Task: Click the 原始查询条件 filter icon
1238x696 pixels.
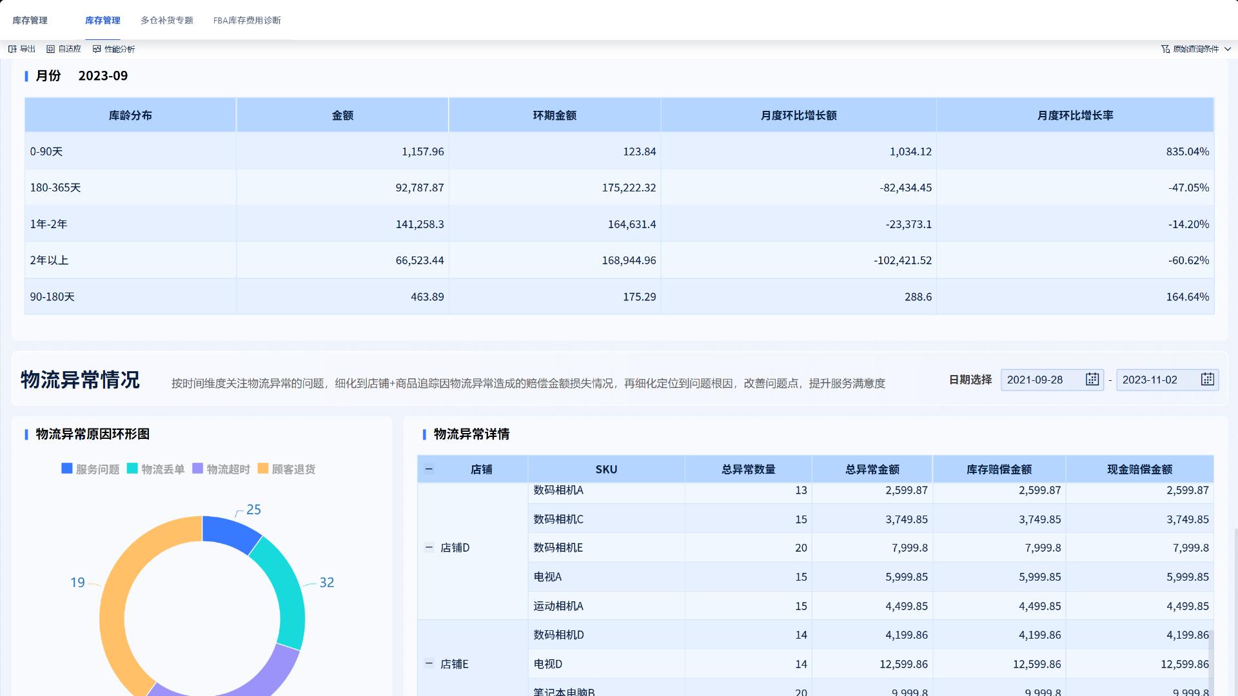Action: pos(1164,48)
